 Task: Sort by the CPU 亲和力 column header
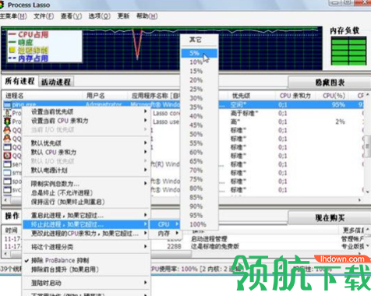coord(295,96)
